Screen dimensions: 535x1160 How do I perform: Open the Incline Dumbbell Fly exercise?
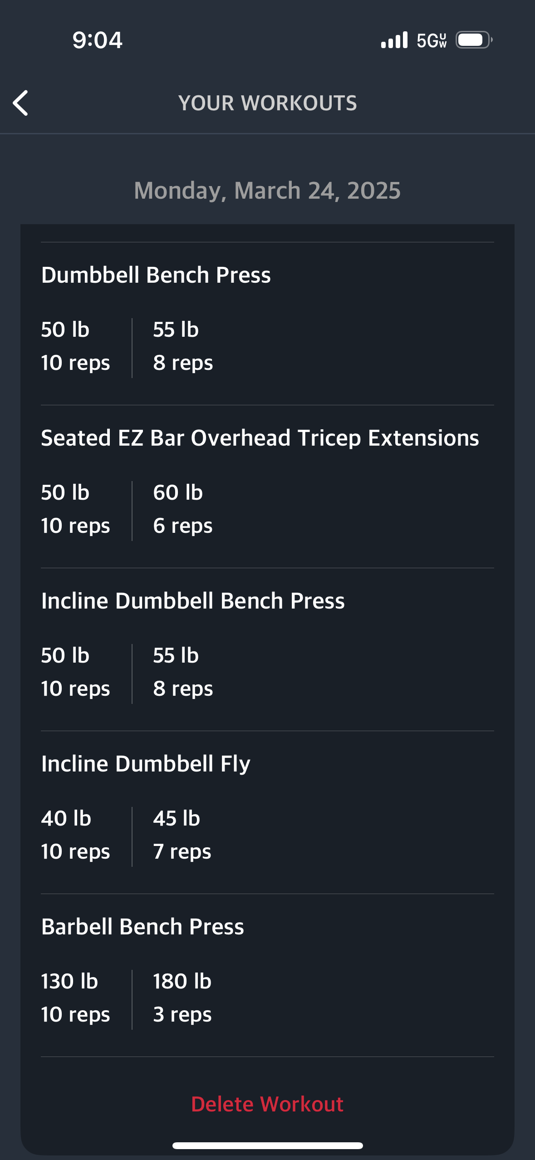(x=146, y=764)
